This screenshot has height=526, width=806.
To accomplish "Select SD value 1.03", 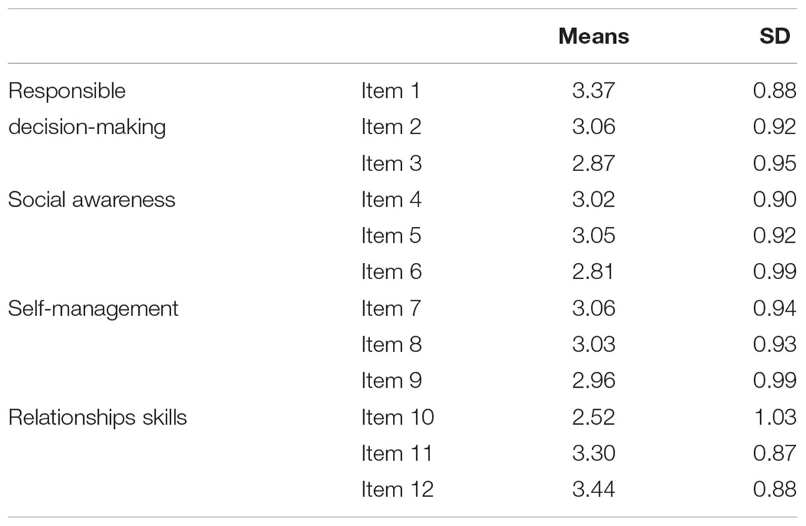I will tap(774, 417).
